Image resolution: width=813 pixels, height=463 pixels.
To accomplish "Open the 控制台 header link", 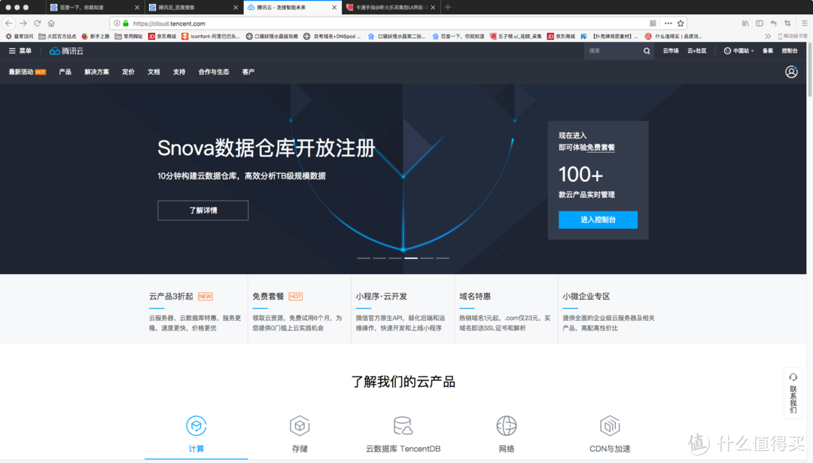I will click(790, 50).
